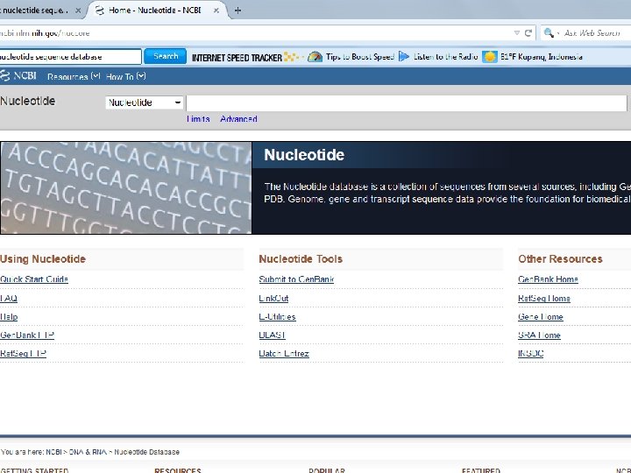Open Listen to the Radio
The image size is (631, 473).
point(445,57)
